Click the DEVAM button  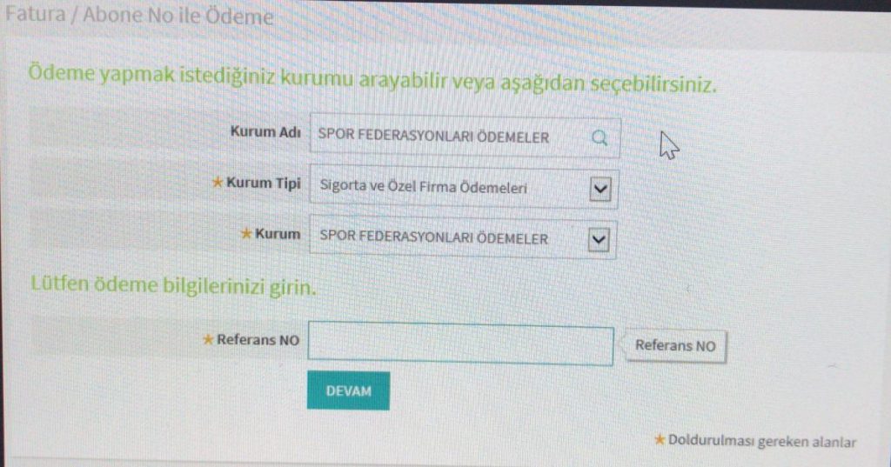[348, 390]
